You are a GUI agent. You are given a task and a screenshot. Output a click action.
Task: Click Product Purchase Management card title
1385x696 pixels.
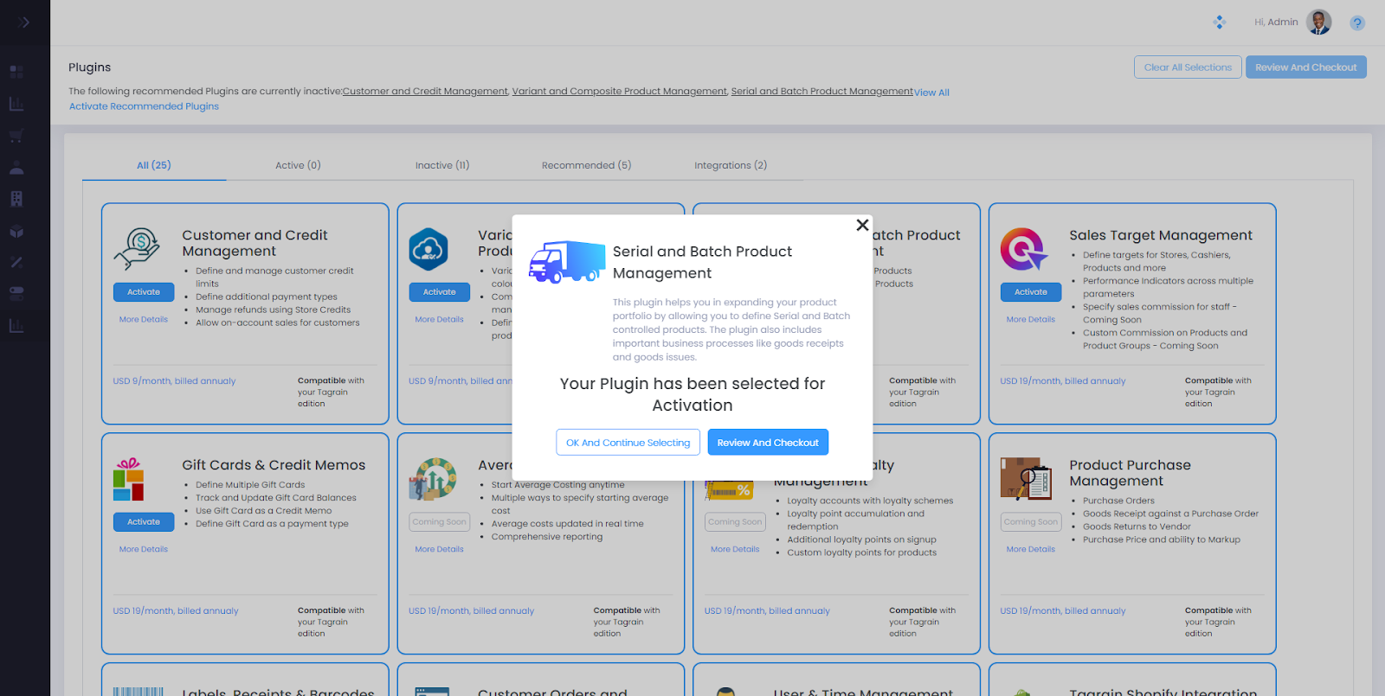point(1130,473)
